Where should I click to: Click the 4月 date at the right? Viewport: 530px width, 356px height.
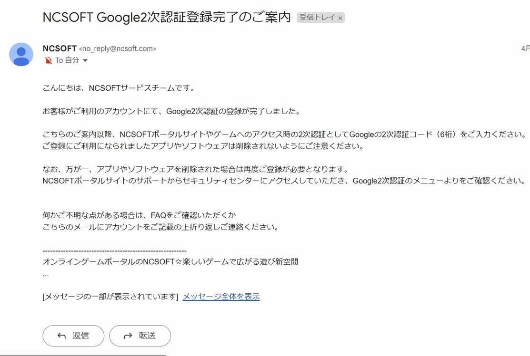click(525, 48)
